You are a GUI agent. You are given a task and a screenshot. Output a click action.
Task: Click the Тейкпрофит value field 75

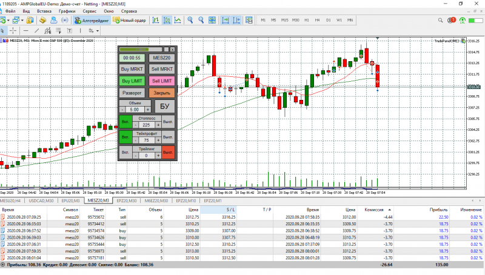click(x=146, y=140)
